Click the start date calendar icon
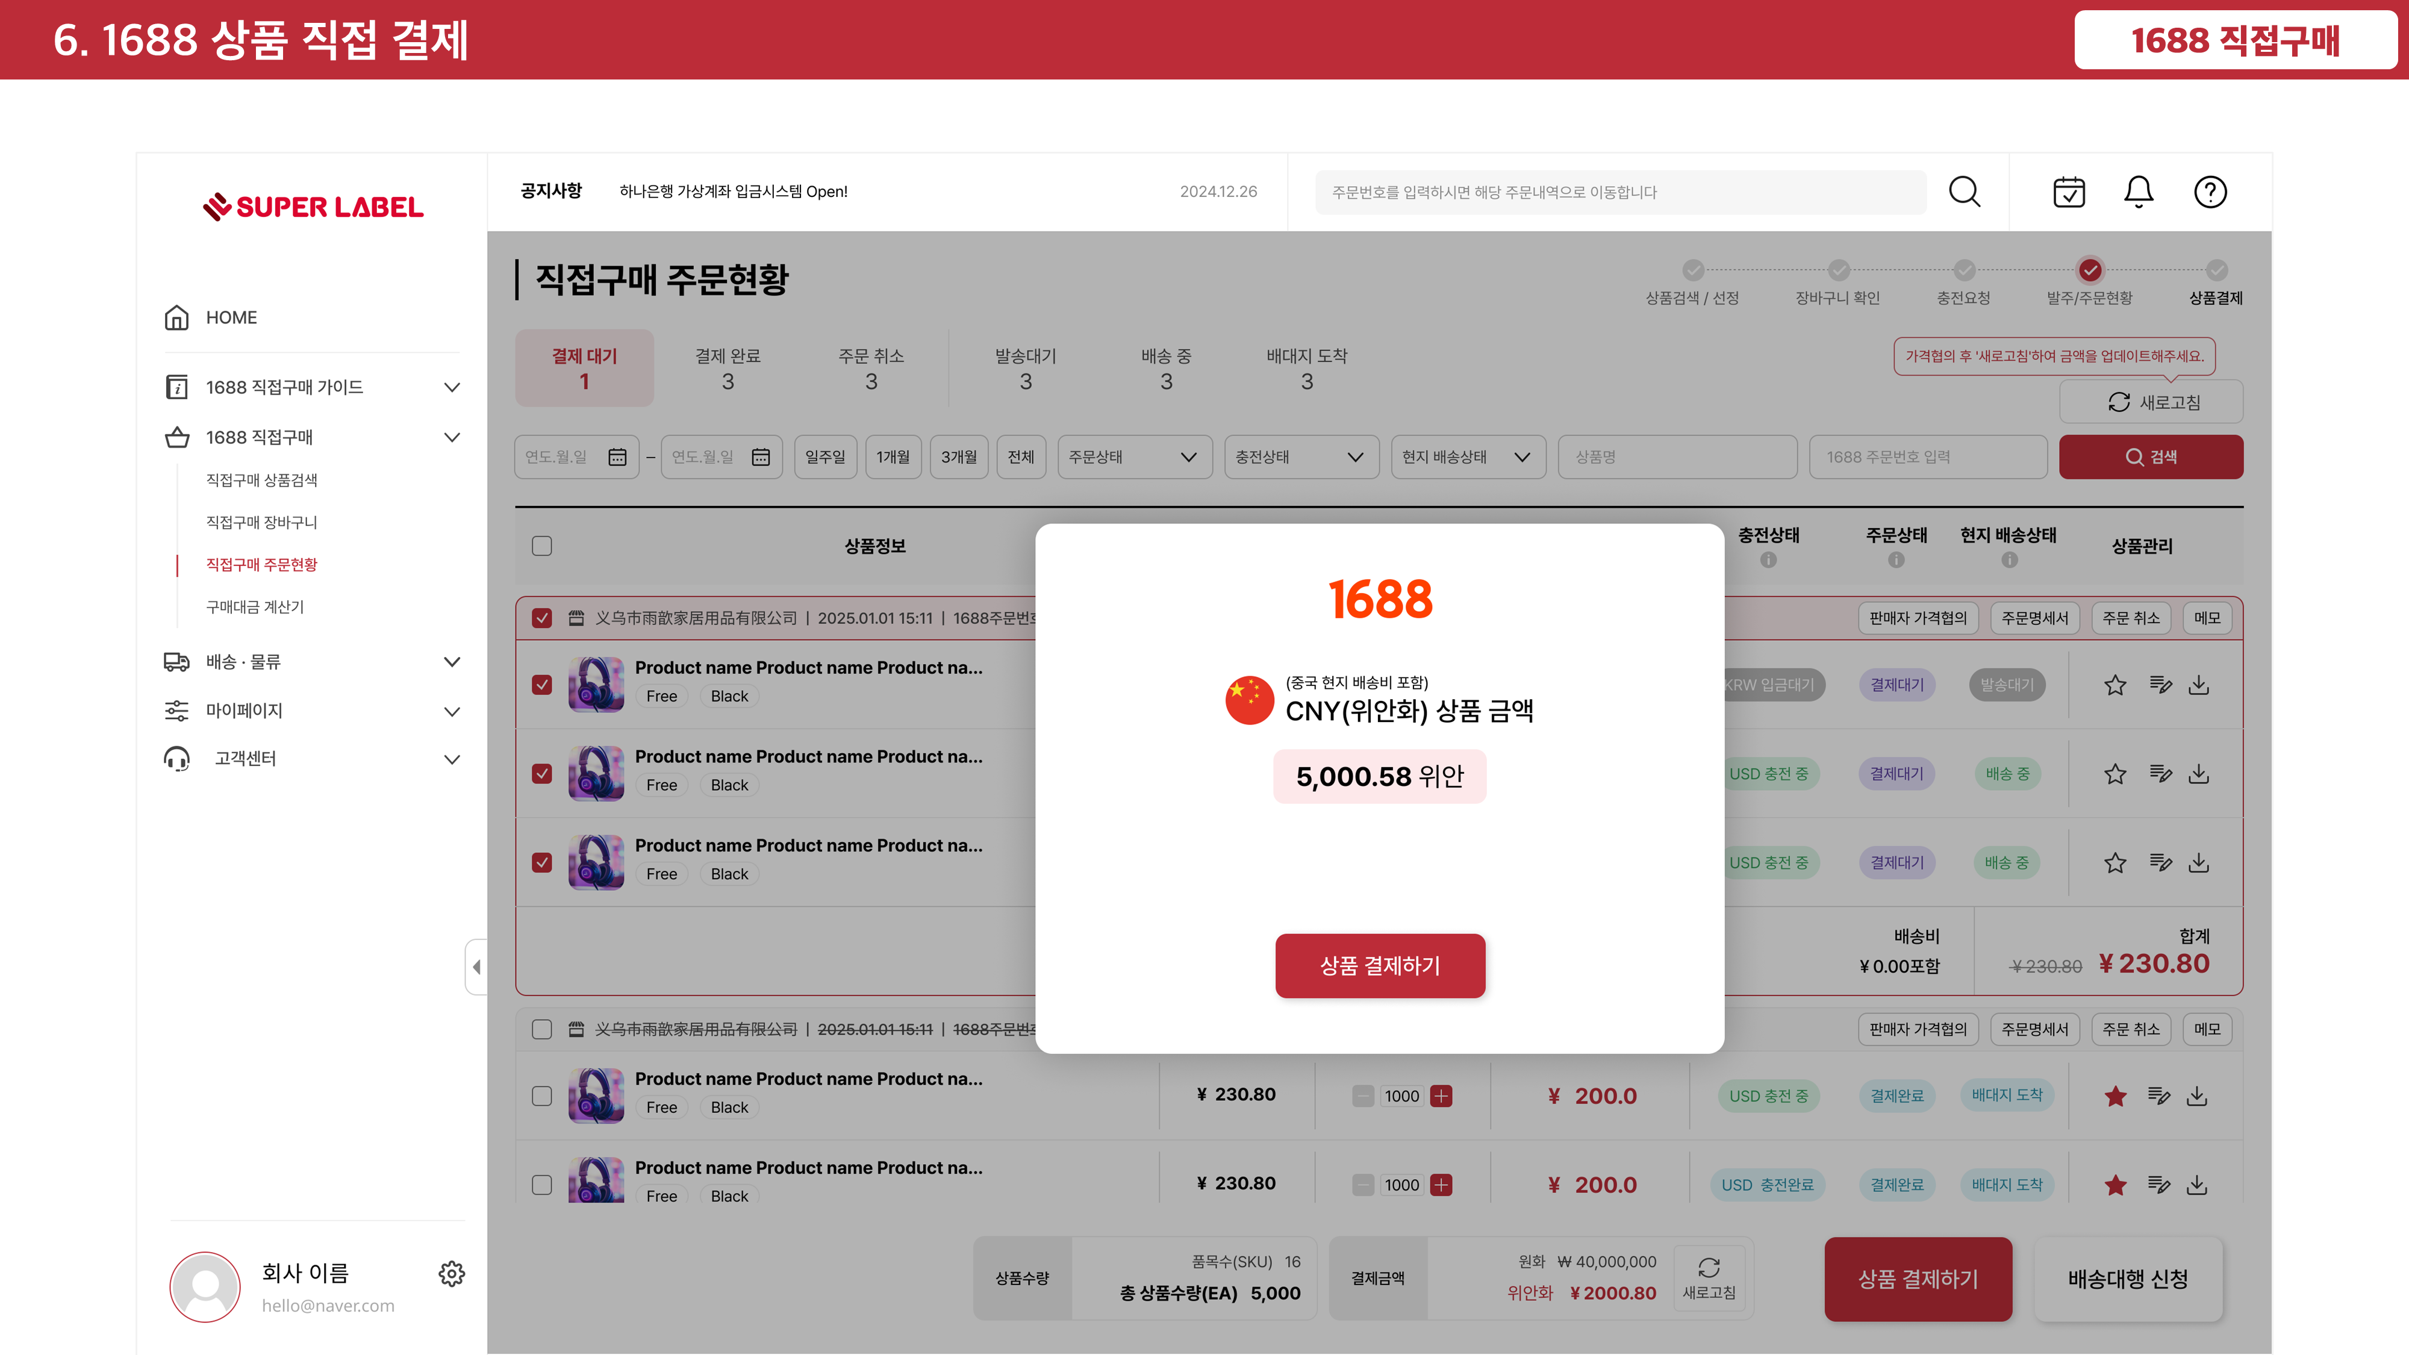Image resolution: width=2409 pixels, height=1355 pixels. tap(617, 457)
